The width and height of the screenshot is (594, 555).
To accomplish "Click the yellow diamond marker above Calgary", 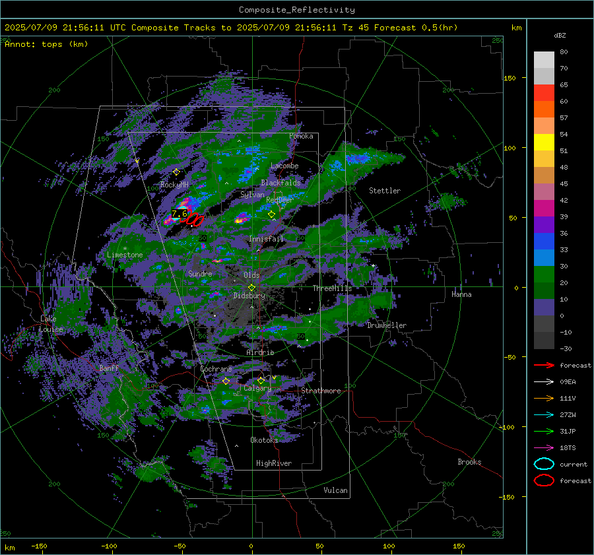I will click(261, 380).
